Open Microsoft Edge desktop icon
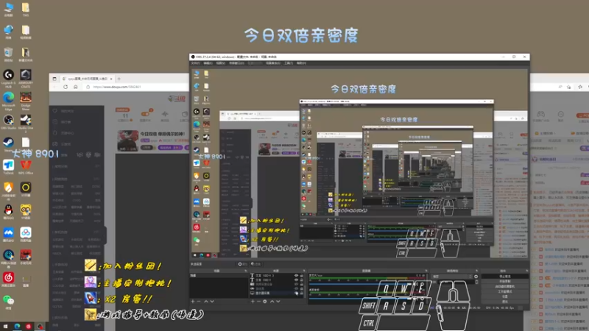 tap(8, 101)
